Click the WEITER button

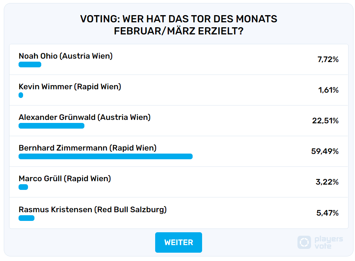[178, 242]
